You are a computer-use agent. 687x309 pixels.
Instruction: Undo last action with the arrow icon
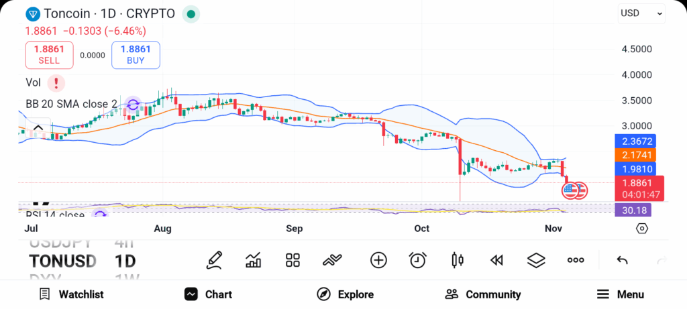pyautogui.click(x=622, y=260)
